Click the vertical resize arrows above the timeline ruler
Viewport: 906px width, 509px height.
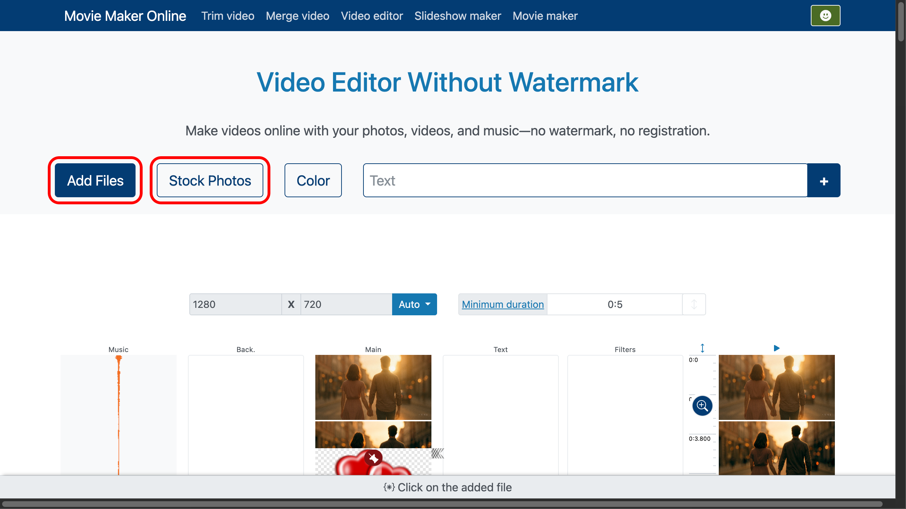[x=703, y=348]
